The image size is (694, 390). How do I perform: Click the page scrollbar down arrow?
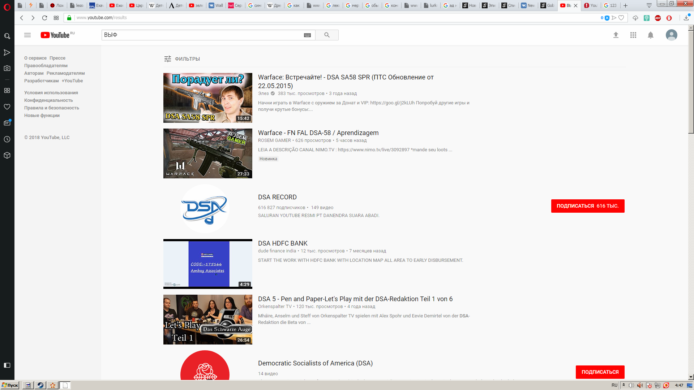[x=691, y=377]
